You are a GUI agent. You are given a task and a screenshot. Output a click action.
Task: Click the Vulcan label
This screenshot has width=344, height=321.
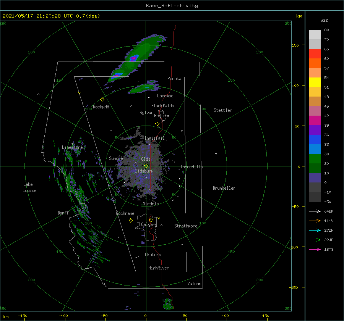click(194, 284)
